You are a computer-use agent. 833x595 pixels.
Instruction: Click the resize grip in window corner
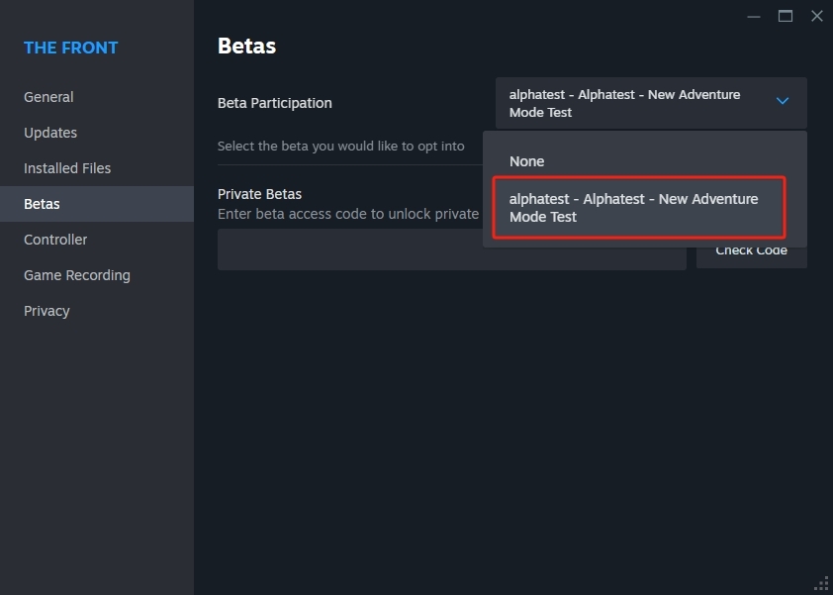point(821,583)
